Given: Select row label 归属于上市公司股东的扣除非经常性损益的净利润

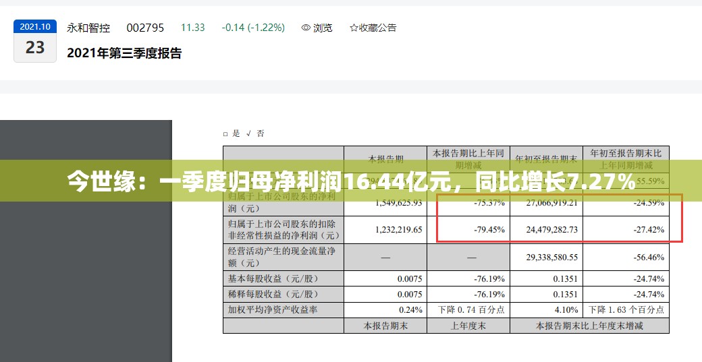Looking at the screenshot, I should (x=283, y=230).
